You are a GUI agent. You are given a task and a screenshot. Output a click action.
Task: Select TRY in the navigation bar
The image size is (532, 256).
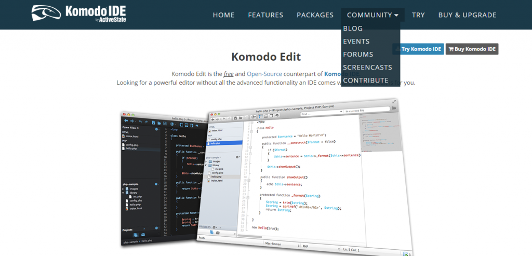tap(418, 15)
